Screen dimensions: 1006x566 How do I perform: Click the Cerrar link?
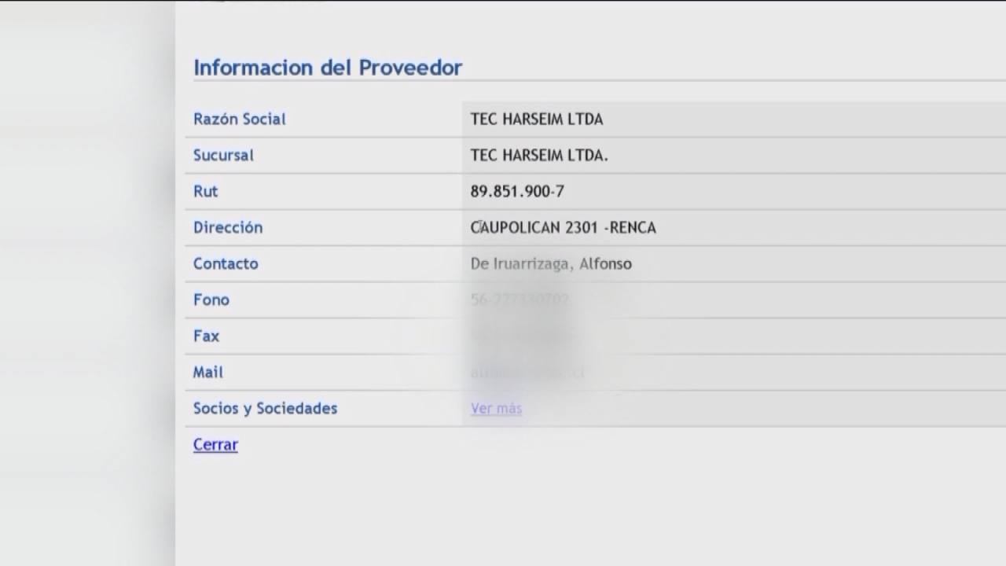(215, 444)
